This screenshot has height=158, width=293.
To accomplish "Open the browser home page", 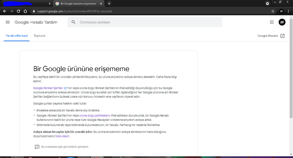I will (25, 11).
